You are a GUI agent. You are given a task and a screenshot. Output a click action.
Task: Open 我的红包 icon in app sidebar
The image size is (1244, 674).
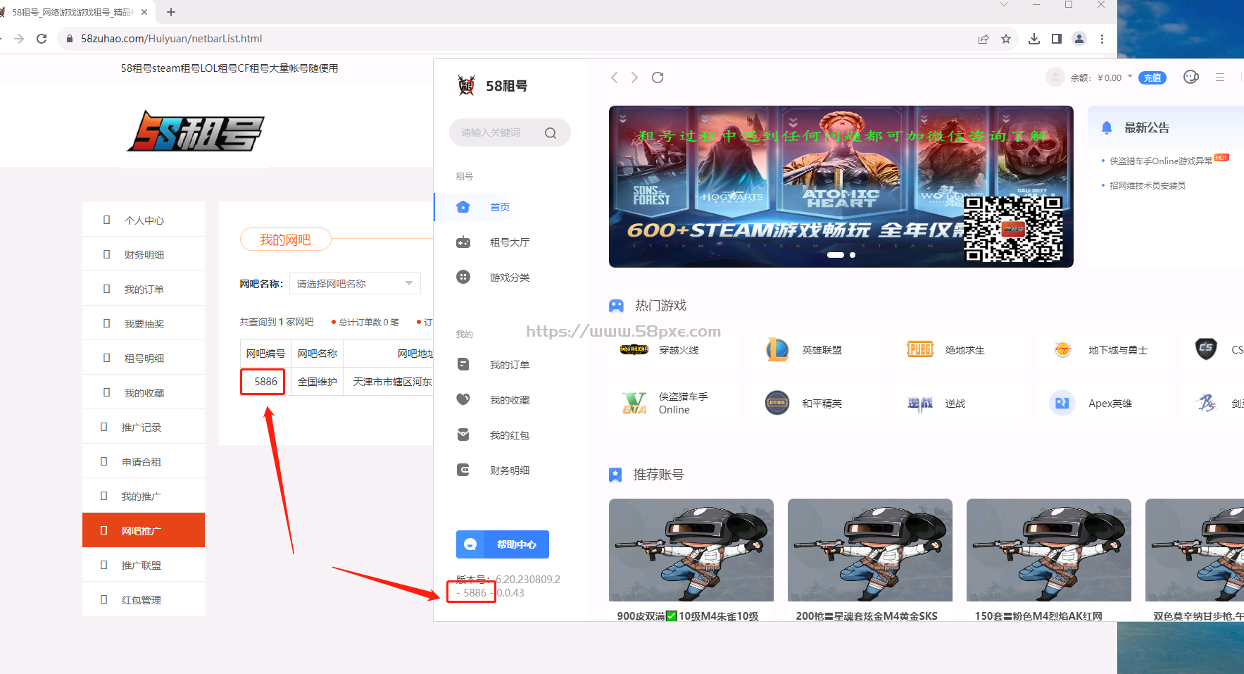pyautogui.click(x=463, y=435)
